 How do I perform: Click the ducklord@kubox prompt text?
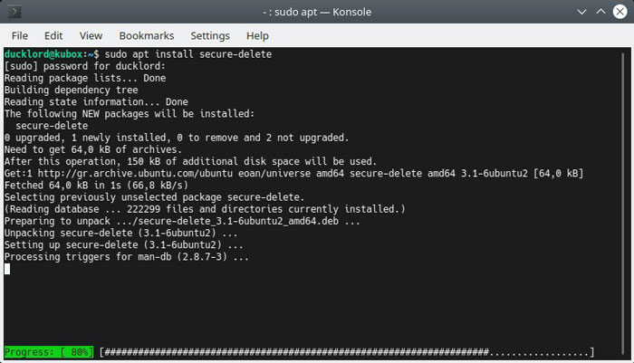pyautogui.click(x=43, y=54)
